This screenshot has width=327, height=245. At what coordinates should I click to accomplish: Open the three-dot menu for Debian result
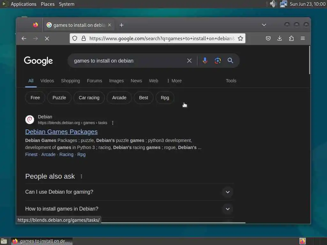113,123
